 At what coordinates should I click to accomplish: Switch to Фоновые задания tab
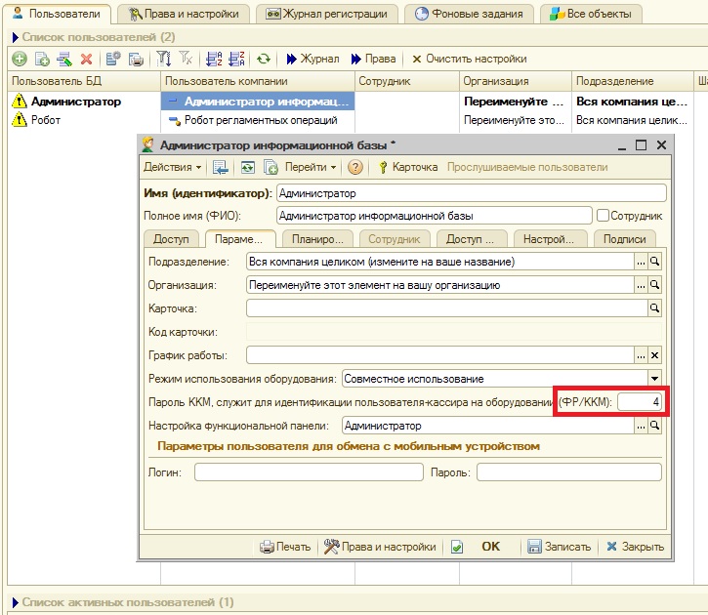(469, 14)
